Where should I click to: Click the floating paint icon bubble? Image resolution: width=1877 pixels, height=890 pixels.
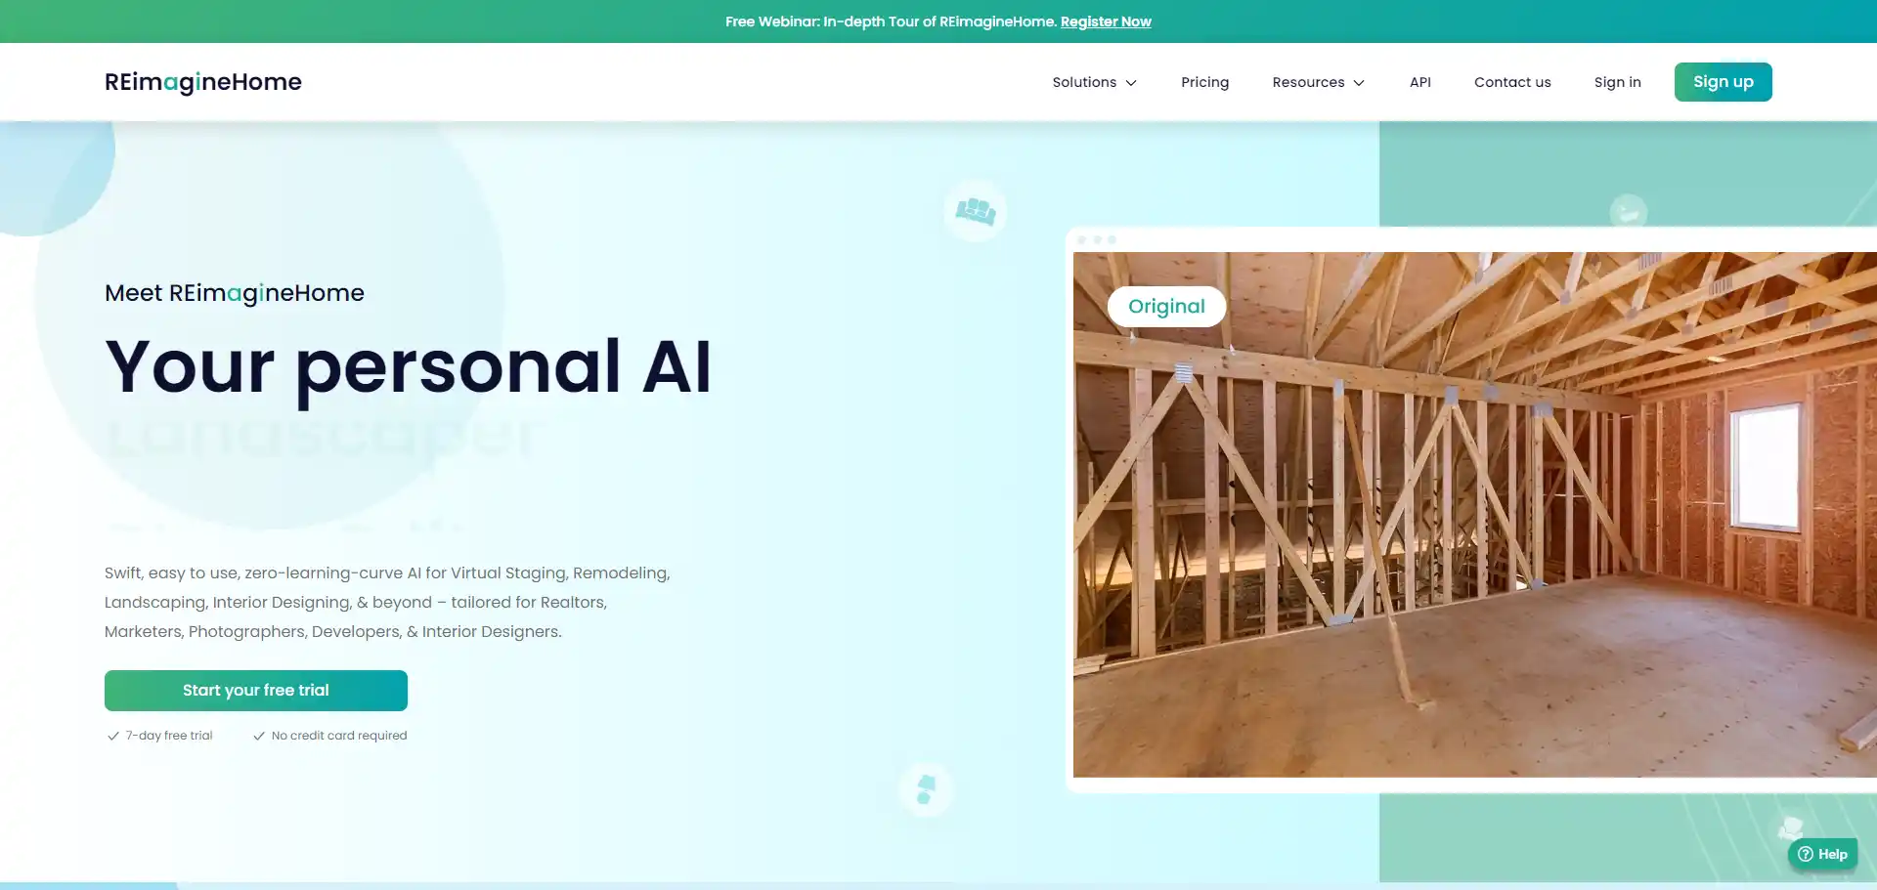[x=926, y=788]
